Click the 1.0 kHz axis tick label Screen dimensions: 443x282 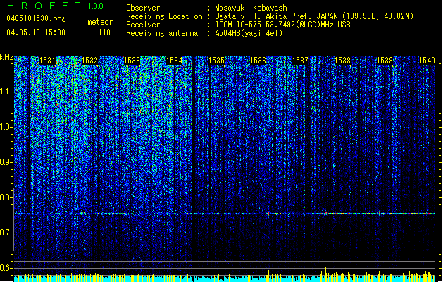click(6, 128)
